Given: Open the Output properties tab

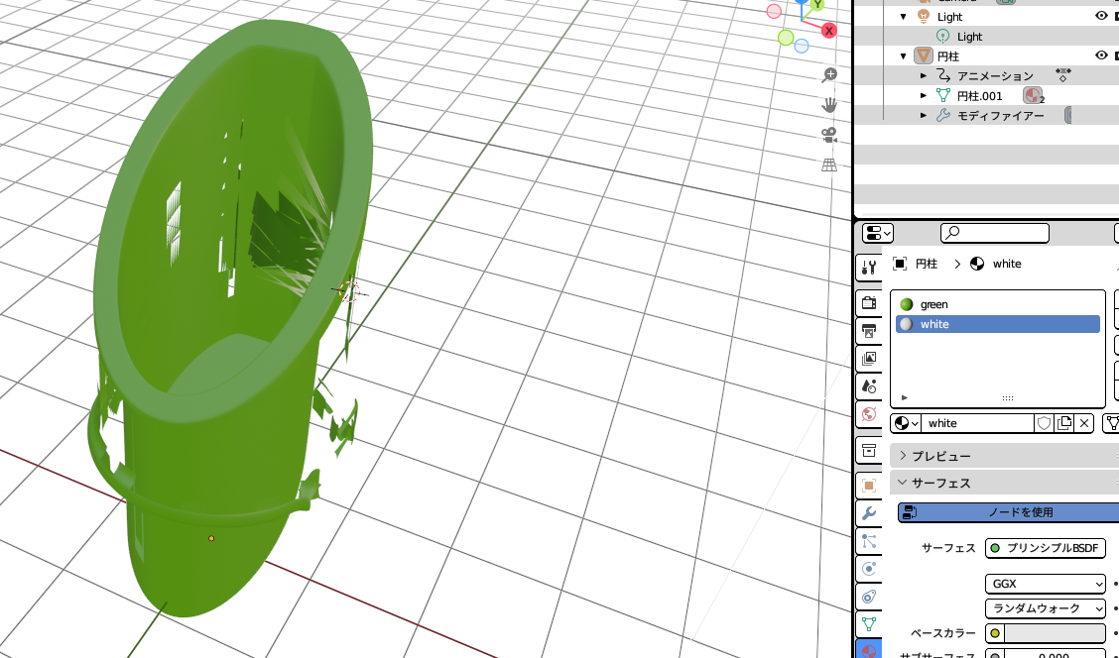Looking at the screenshot, I should (x=868, y=331).
